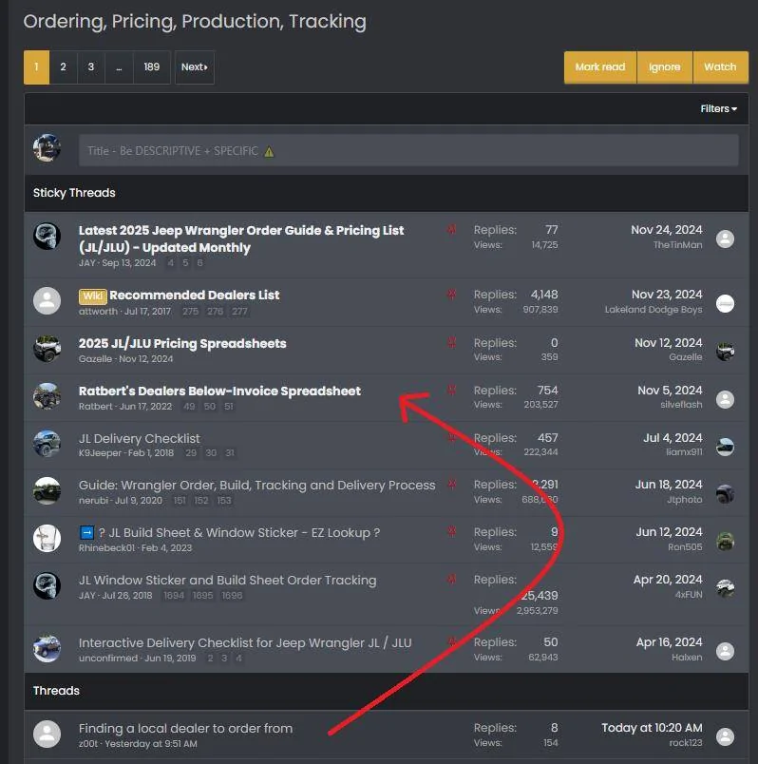
Task: Open Ratbert's Dealers Below-Invoice Spreadsheet thread
Action: (x=219, y=391)
